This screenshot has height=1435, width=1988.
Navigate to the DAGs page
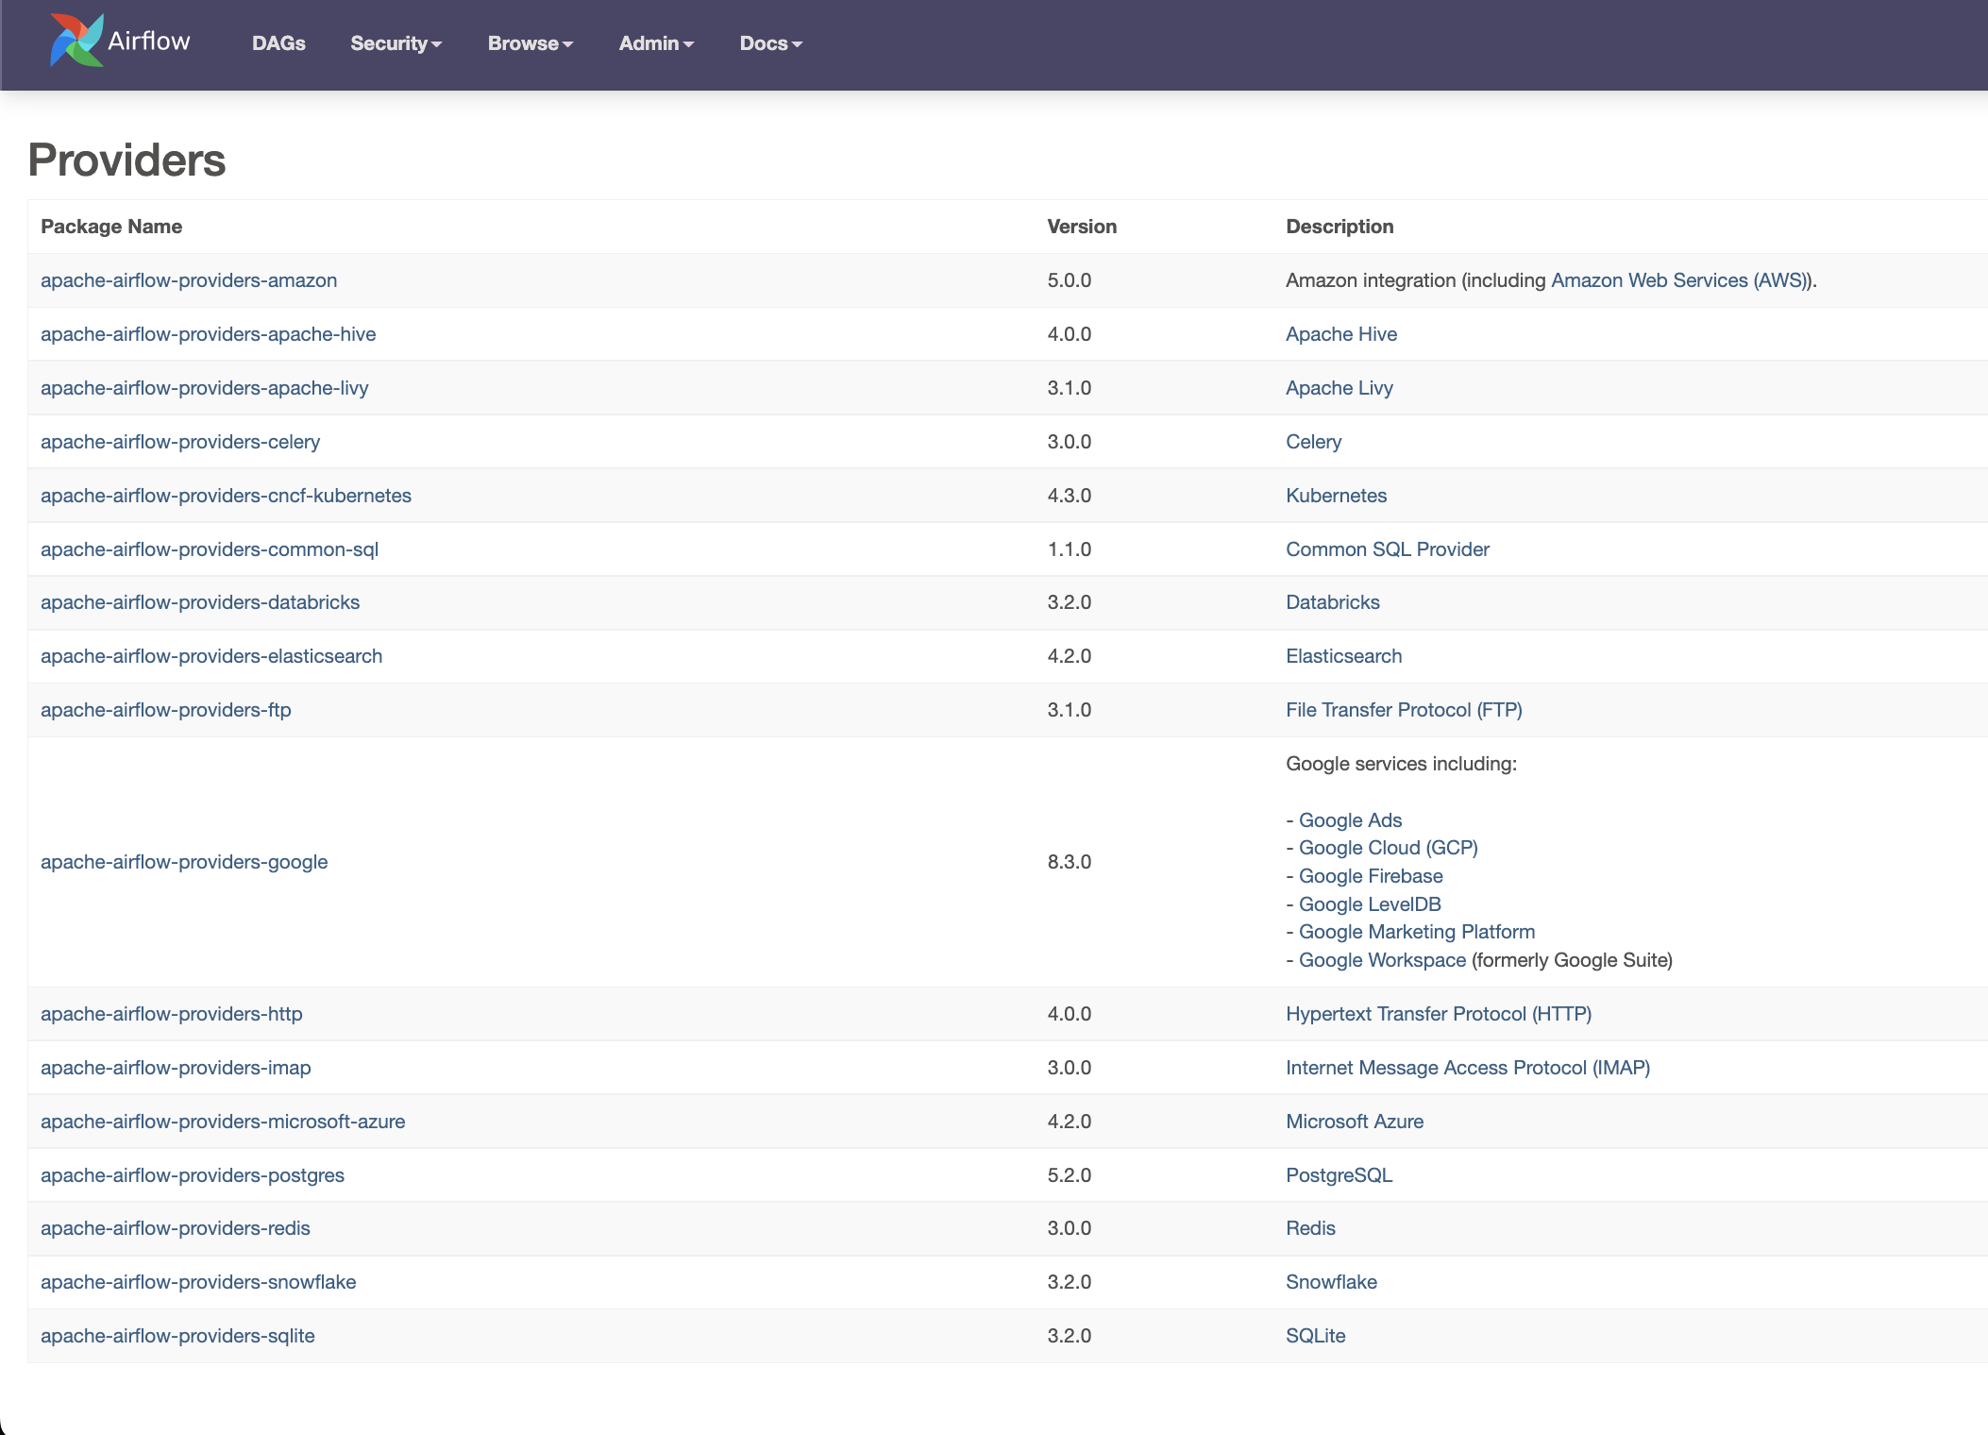click(x=278, y=43)
